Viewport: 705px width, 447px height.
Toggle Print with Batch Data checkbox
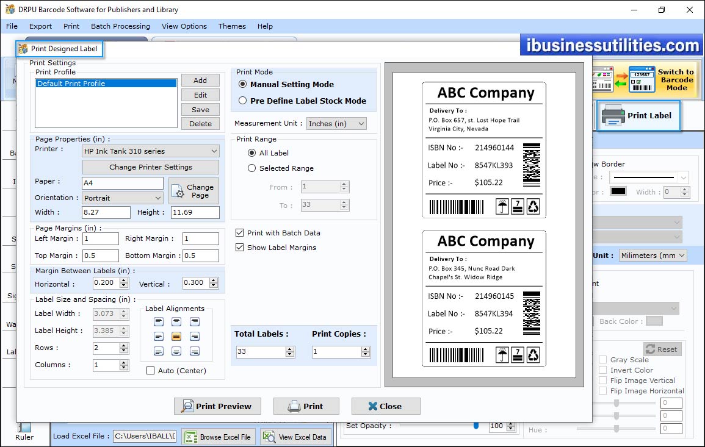[x=240, y=233]
